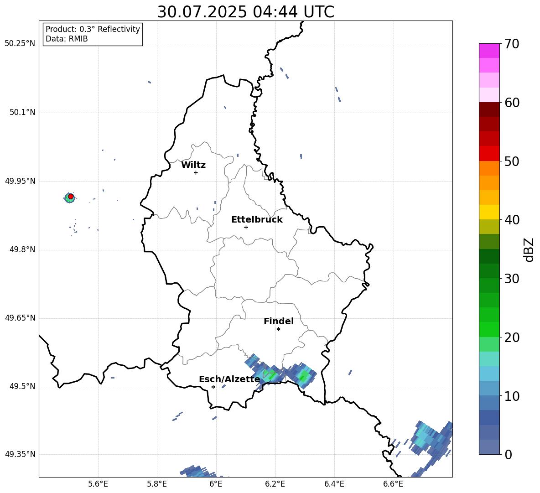Click the 5.6°E longitude label
Viewport: 540px width, 493px height.
(x=98, y=484)
